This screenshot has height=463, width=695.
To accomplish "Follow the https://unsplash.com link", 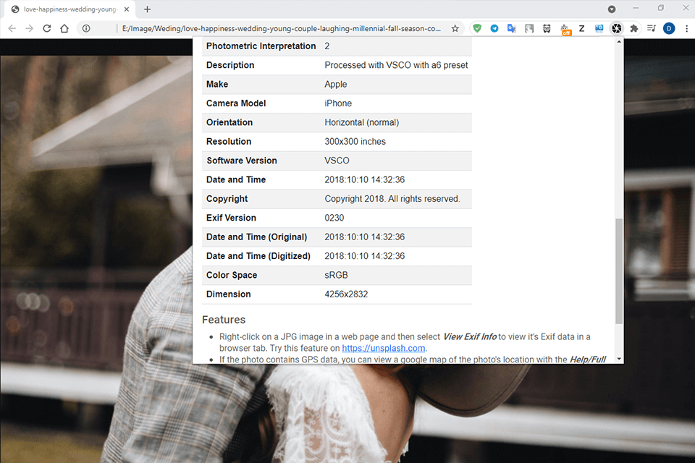I will point(383,348).
